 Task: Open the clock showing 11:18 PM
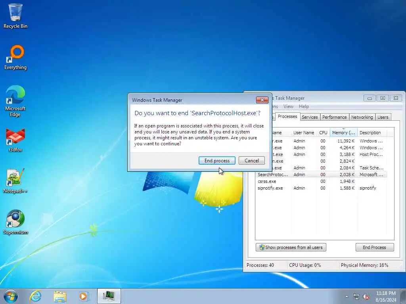(385, 296)
